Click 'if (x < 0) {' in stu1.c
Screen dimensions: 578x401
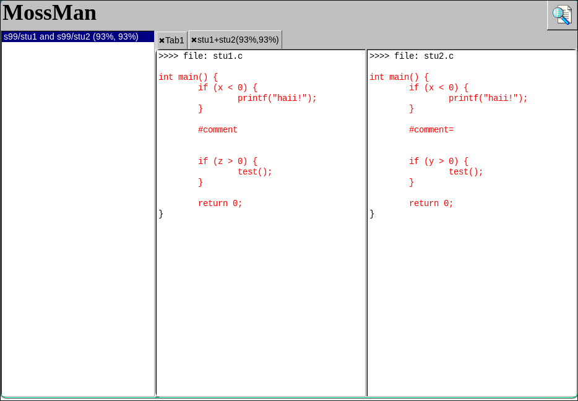(228, 88)
